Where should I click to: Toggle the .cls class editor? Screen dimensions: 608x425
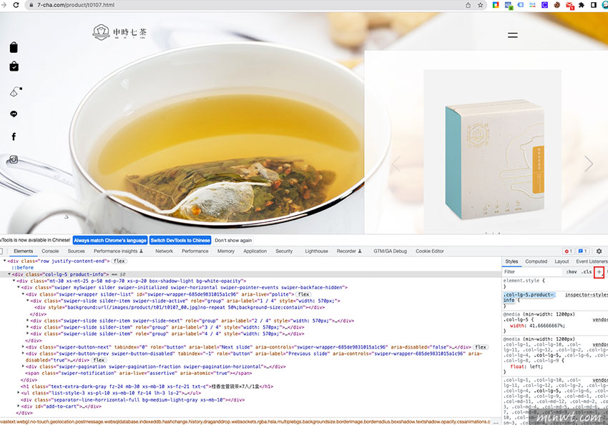click(587, 272)
